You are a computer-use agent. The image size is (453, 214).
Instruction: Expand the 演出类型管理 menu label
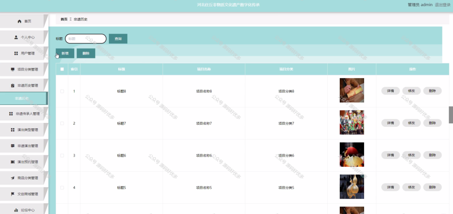pyautogui.click(x=28, y=130)
